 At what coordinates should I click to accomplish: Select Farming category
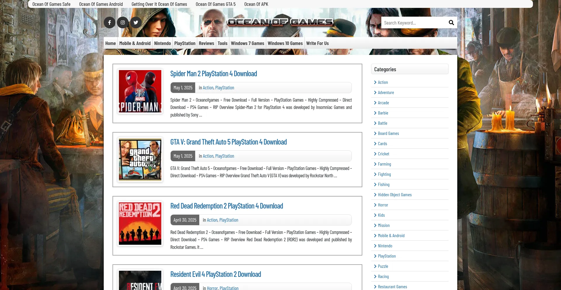click(384, 164)
